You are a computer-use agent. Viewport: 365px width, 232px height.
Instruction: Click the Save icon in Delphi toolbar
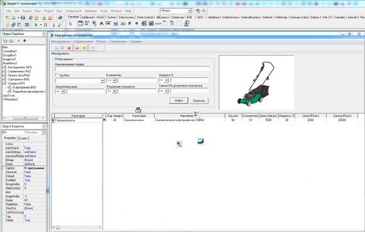point(23,18)
